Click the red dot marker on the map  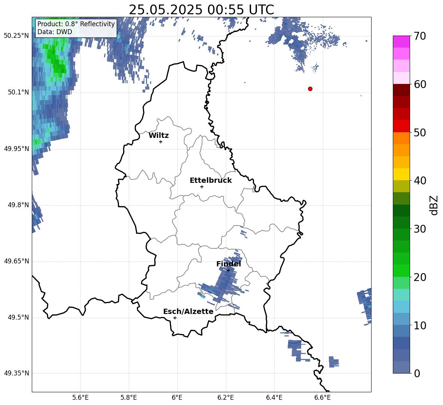tap(310, 89)
